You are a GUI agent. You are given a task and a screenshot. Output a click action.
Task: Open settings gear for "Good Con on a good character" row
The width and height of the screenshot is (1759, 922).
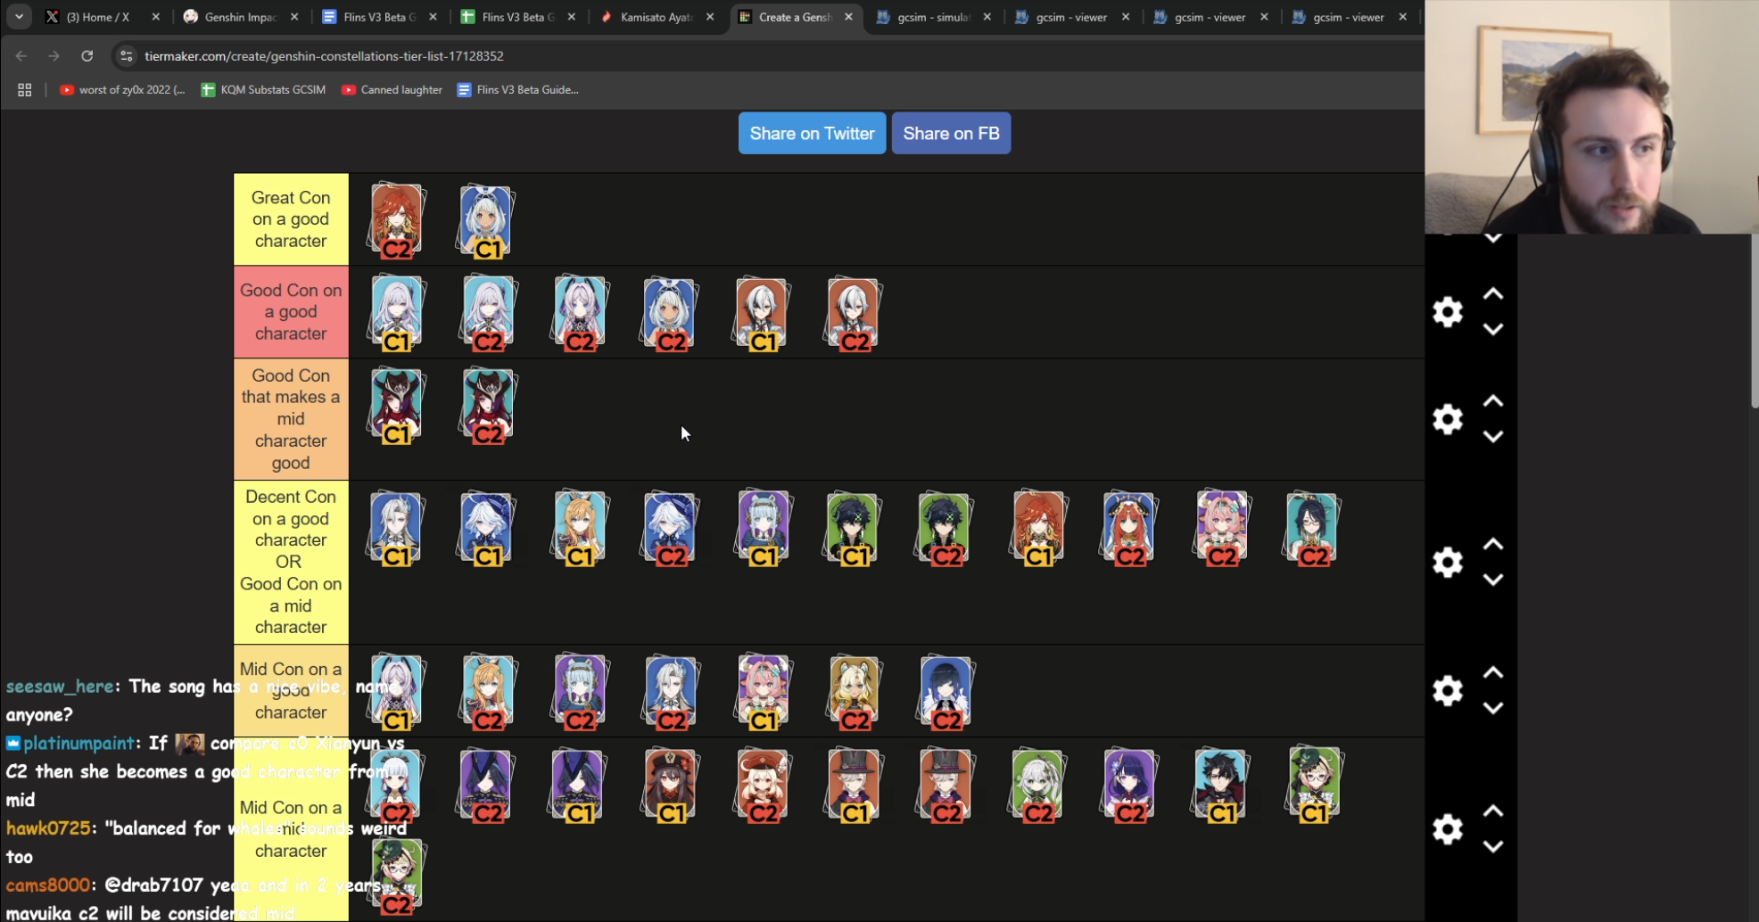(x=1448, y=312)
